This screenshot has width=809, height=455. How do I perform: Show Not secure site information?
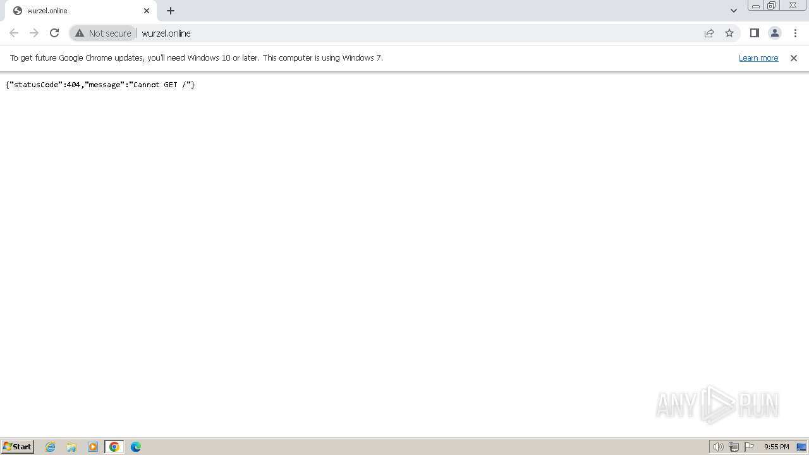click(103, 33)
